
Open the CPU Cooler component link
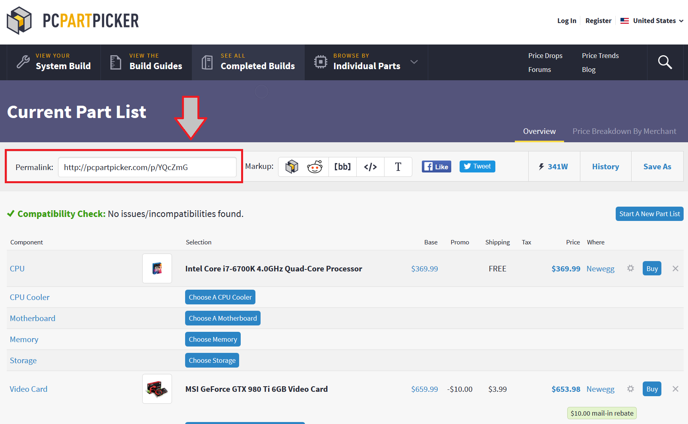point(30,297)
